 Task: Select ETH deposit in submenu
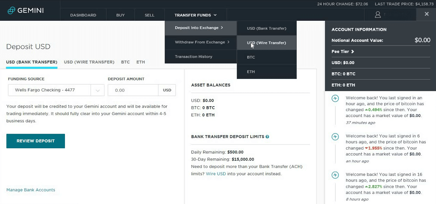tap(267, 72)
